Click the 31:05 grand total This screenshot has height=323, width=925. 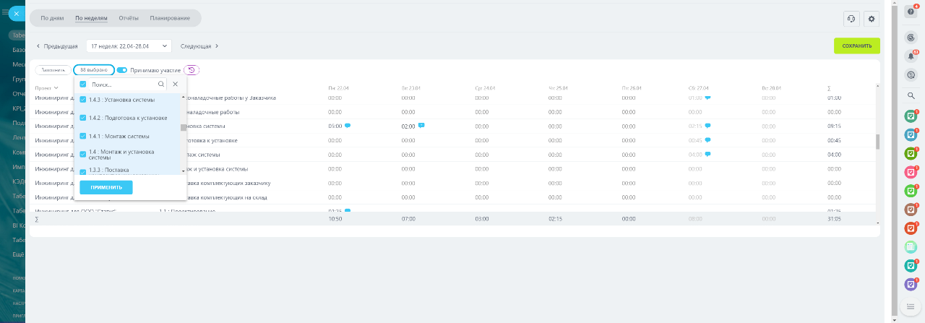pos(834,218)
